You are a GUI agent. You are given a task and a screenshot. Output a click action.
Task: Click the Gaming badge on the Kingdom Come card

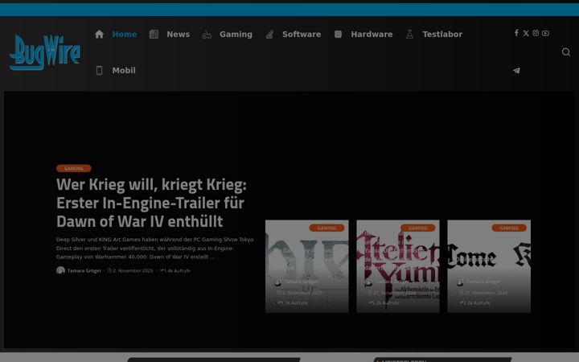tap(509, 228)
